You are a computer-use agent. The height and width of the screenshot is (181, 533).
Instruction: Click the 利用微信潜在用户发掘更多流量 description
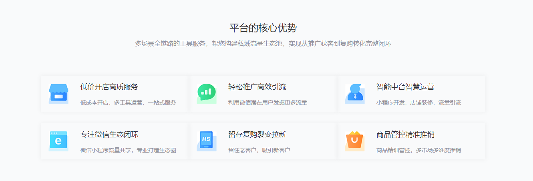click(268, 103)
